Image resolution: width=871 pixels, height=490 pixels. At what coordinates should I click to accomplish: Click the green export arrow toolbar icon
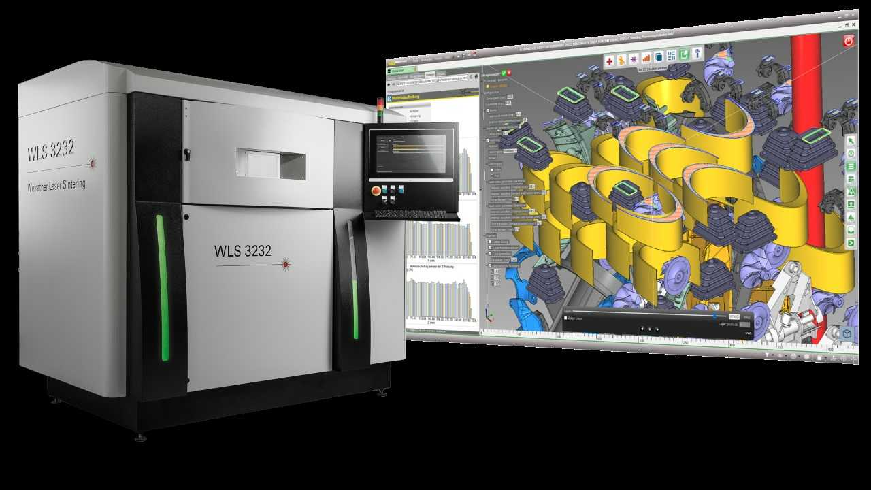(x=685, y=54)
